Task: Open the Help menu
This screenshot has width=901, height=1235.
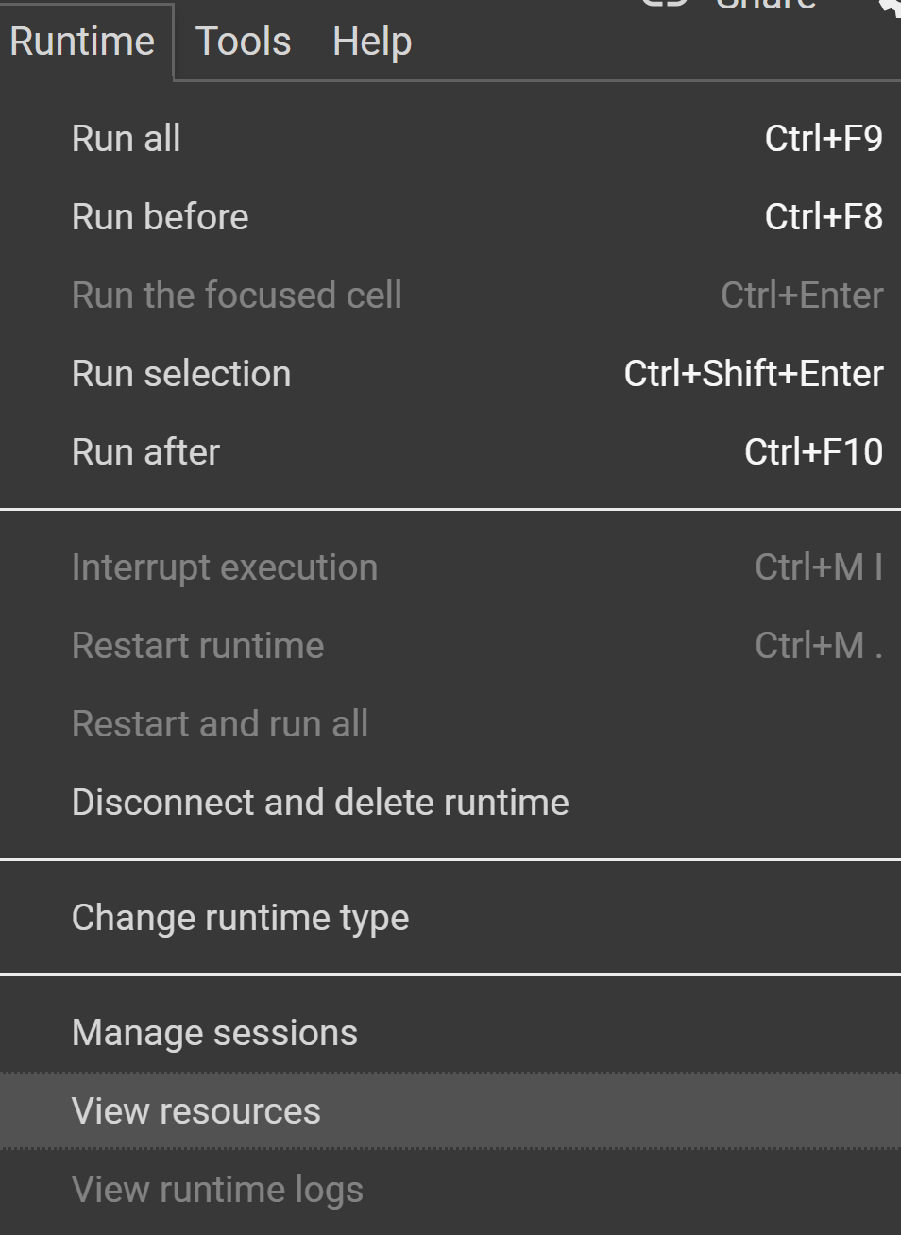Action: click(370, 41)
